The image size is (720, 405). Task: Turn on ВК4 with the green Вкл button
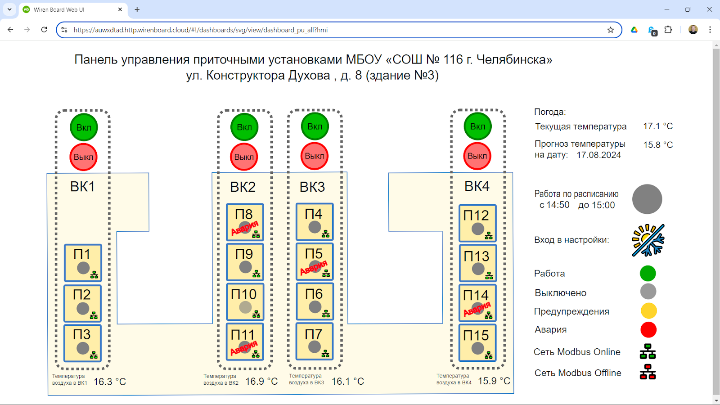pos(478,126)
